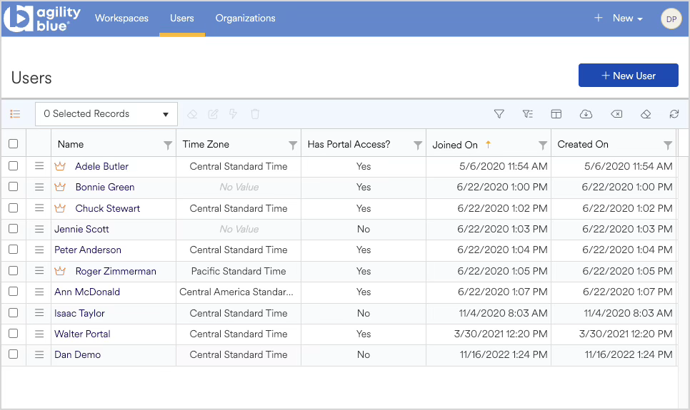Open the Walter Portal user link
The height and width of the screenshot is (410, 690).
click(82, 334)
